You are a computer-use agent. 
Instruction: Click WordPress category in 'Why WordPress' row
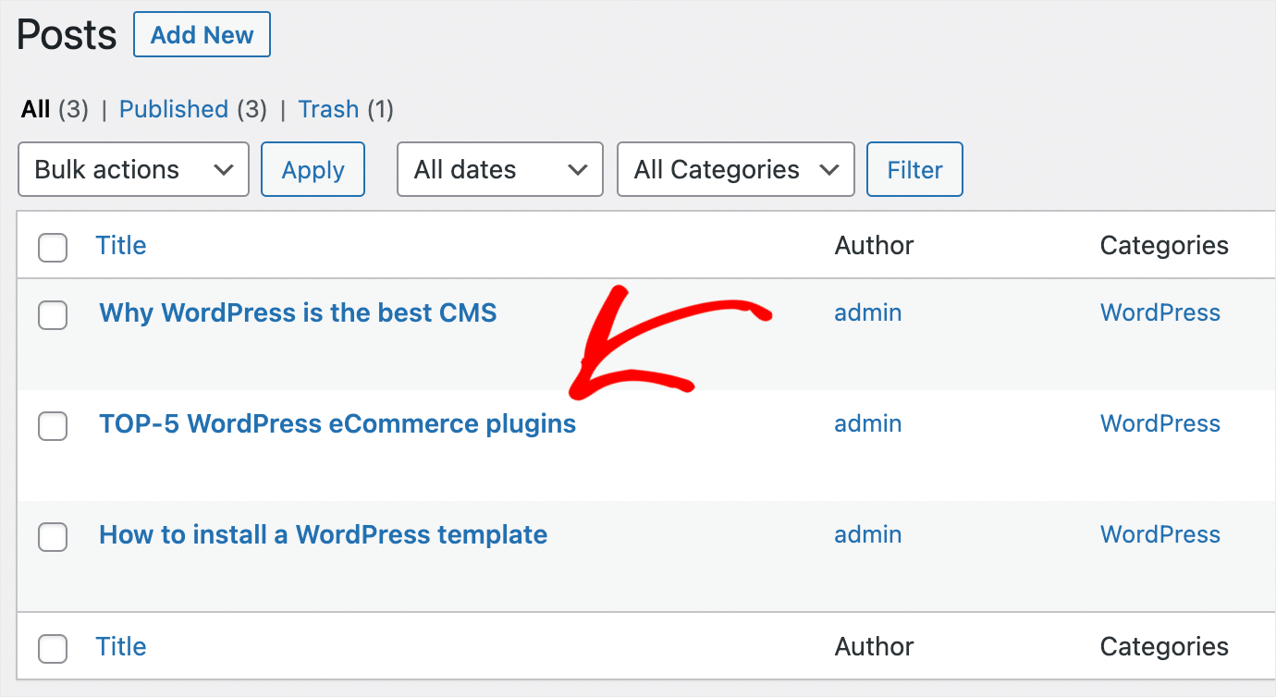1159,312
